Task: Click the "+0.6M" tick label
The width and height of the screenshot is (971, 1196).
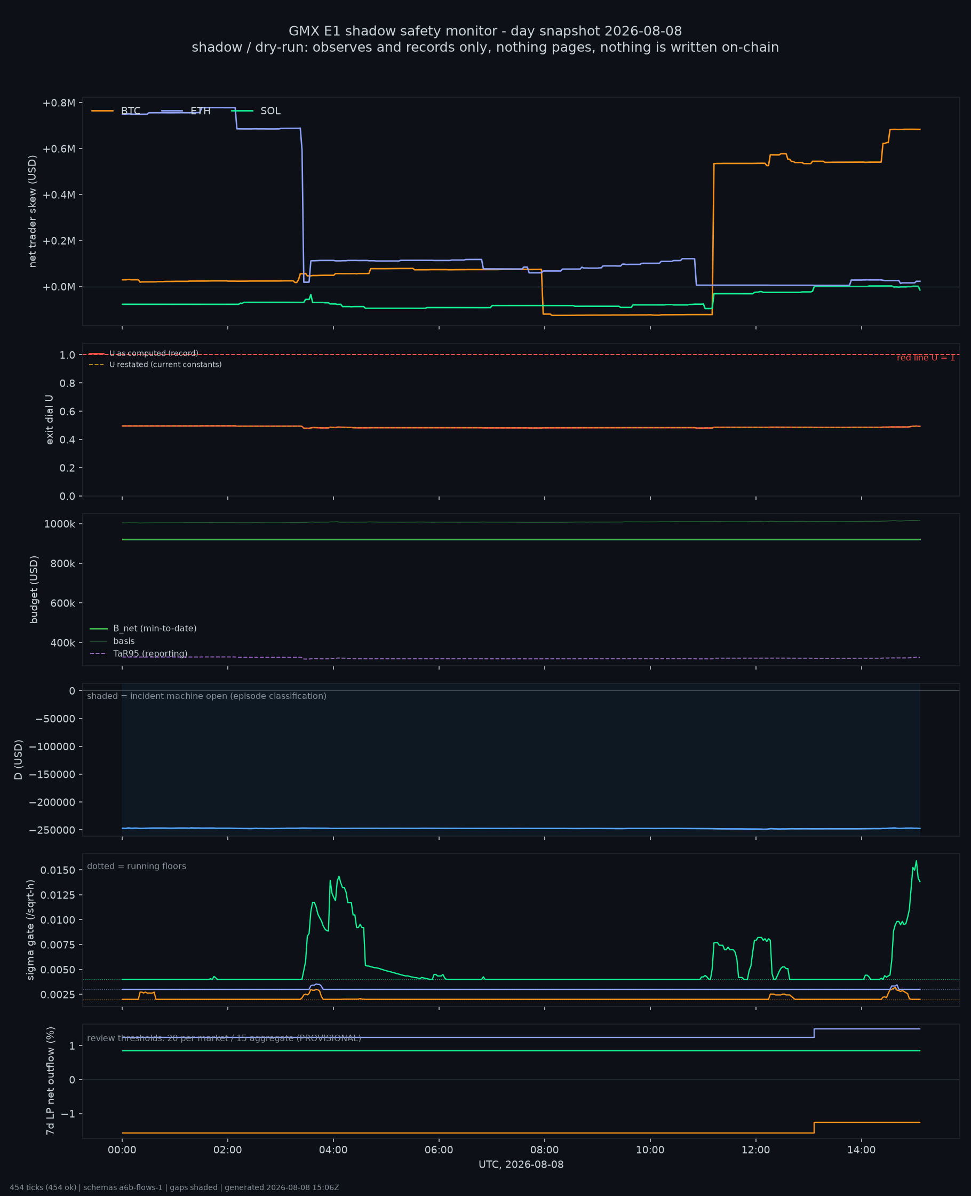Action: pos(59,149)
